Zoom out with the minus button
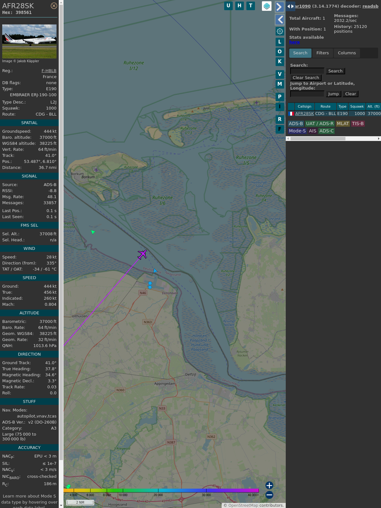Viewport: 381px width, 508px height. tap(269, 495)
